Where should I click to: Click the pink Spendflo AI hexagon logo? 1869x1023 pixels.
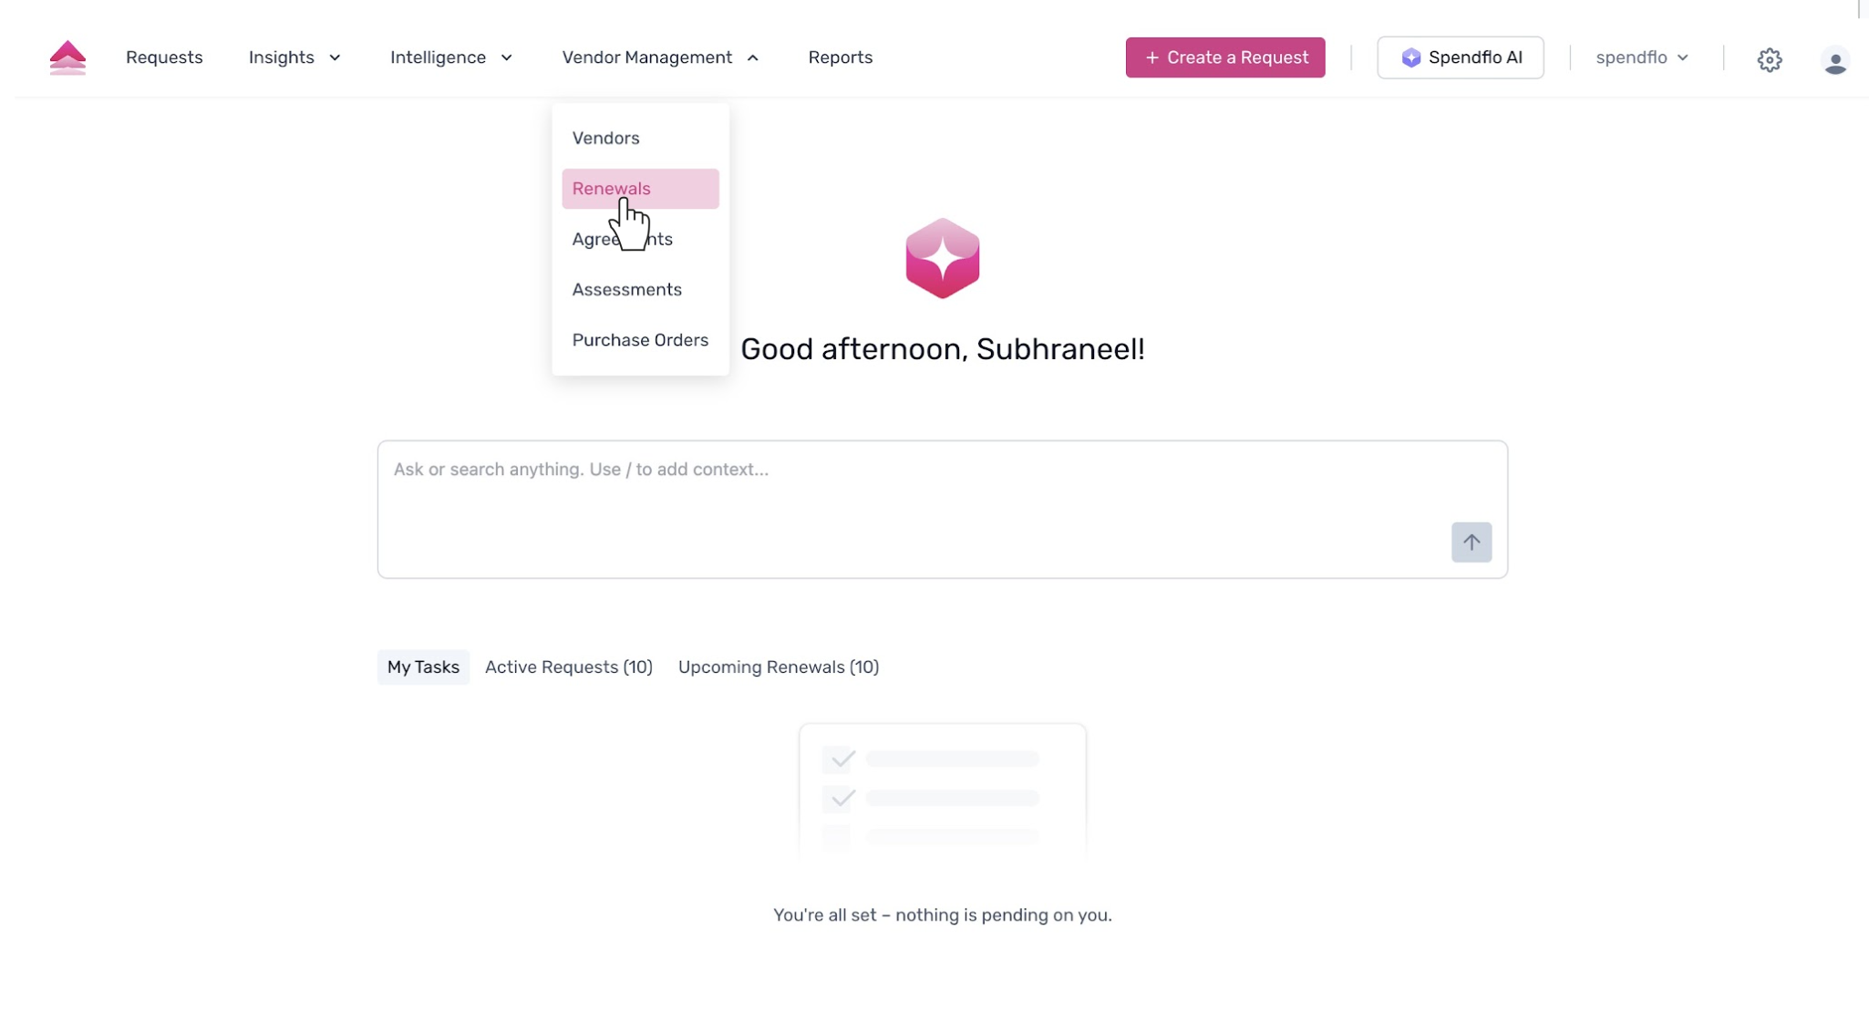tap(942, 258)
